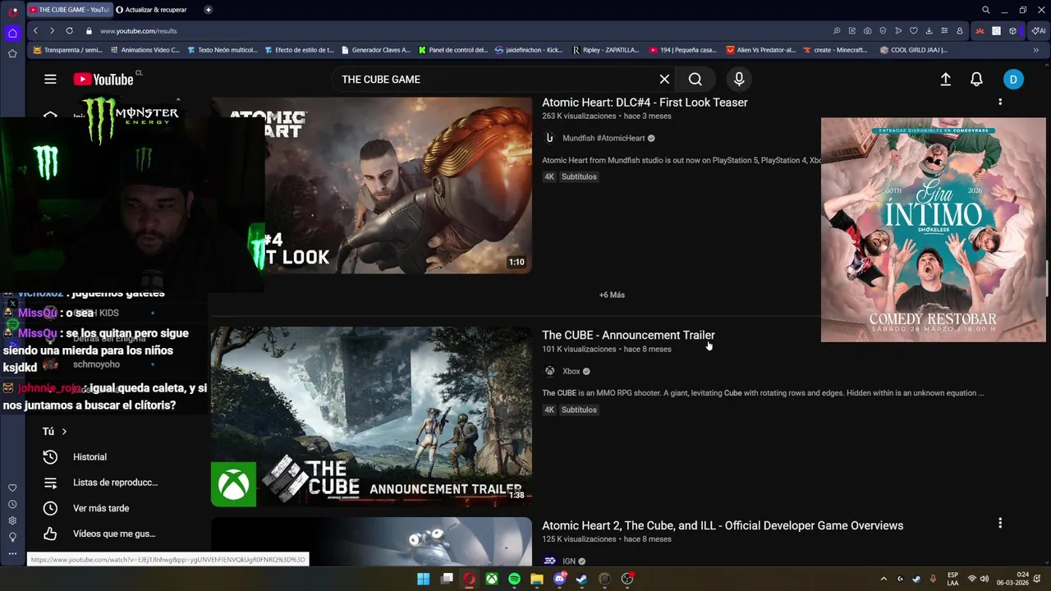1051x591 pixels.
Task: Open the tab search magnifier in the title bar
Action: [x=986, y=10]
